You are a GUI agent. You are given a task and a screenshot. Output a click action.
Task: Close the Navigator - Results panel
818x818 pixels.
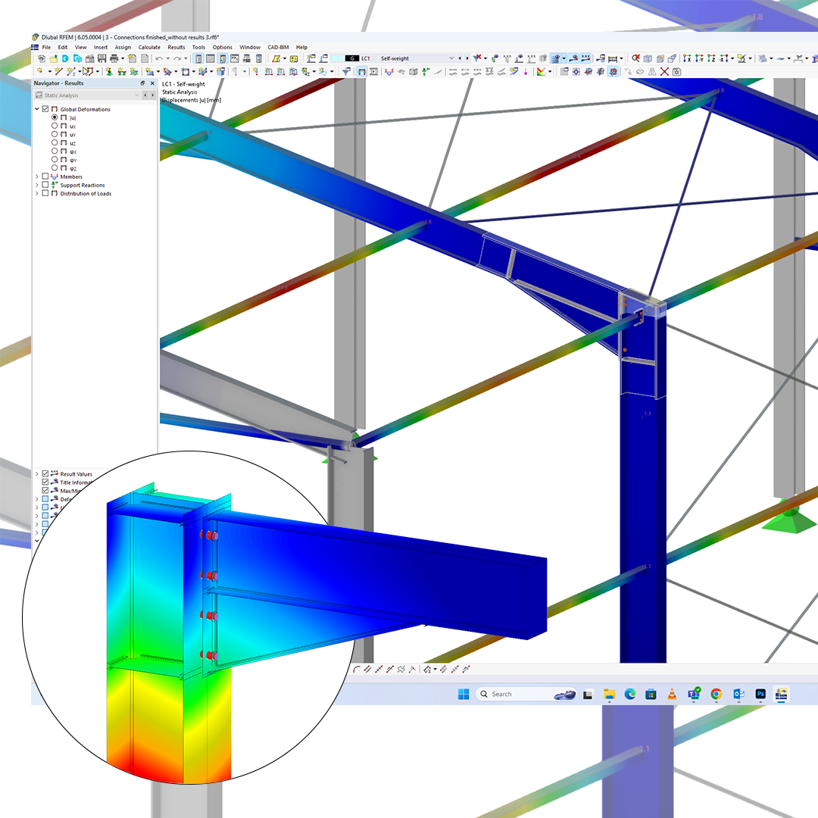152,83
